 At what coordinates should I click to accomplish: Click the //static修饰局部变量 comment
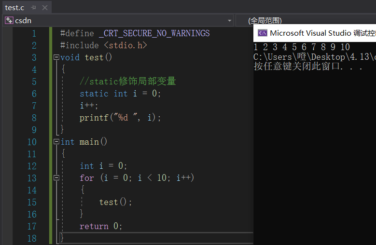[x=128, y=81]
